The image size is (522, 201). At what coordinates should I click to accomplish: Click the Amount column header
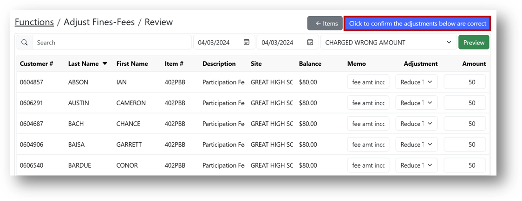(x=474, y=64)
